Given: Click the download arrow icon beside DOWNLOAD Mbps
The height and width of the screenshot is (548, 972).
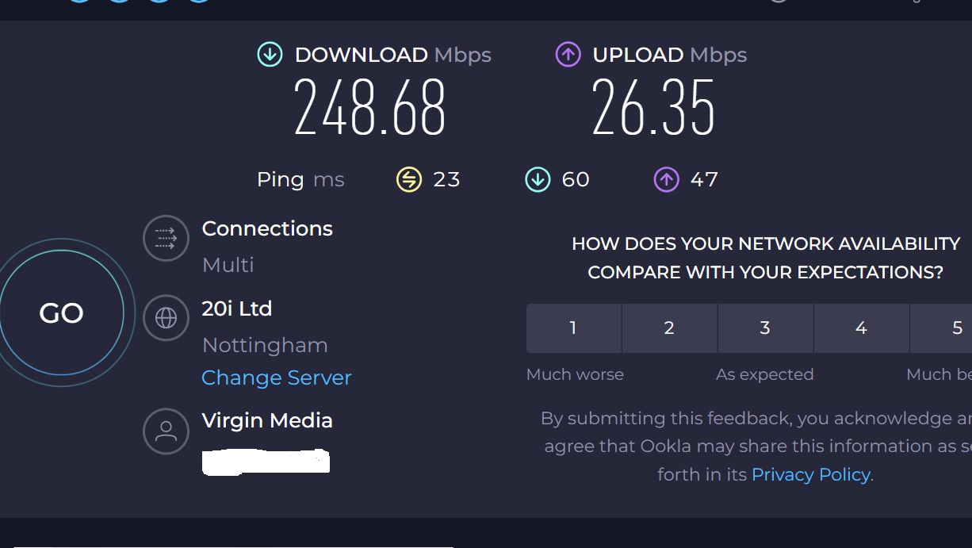Looking at the screenshot, I should (x=270, y=55).
